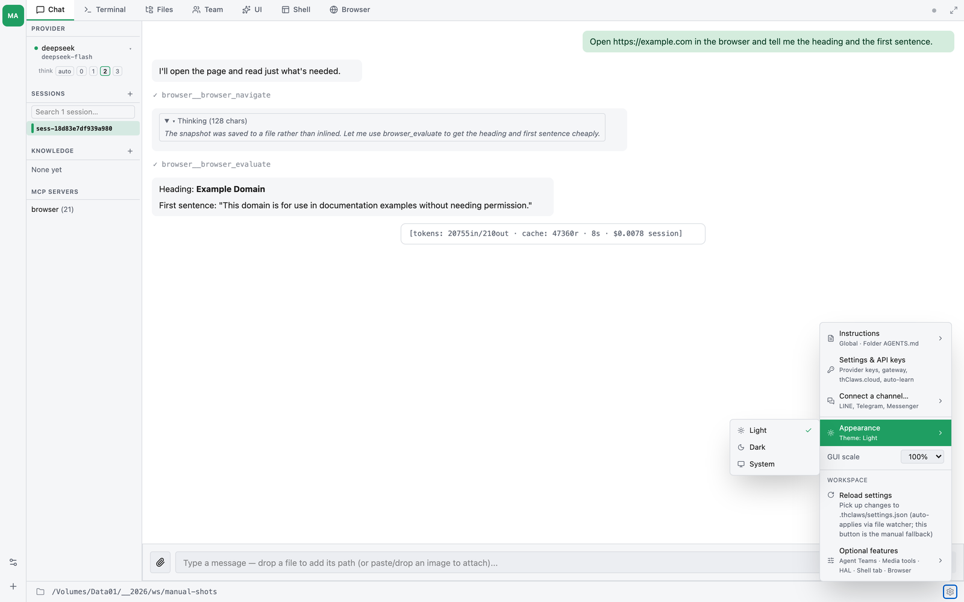
Task: Click the chat bubbles icon beside Connect a channel
Action: click(831, 401)
